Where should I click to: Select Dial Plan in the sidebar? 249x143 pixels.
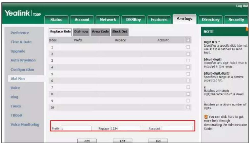(17, 79)
